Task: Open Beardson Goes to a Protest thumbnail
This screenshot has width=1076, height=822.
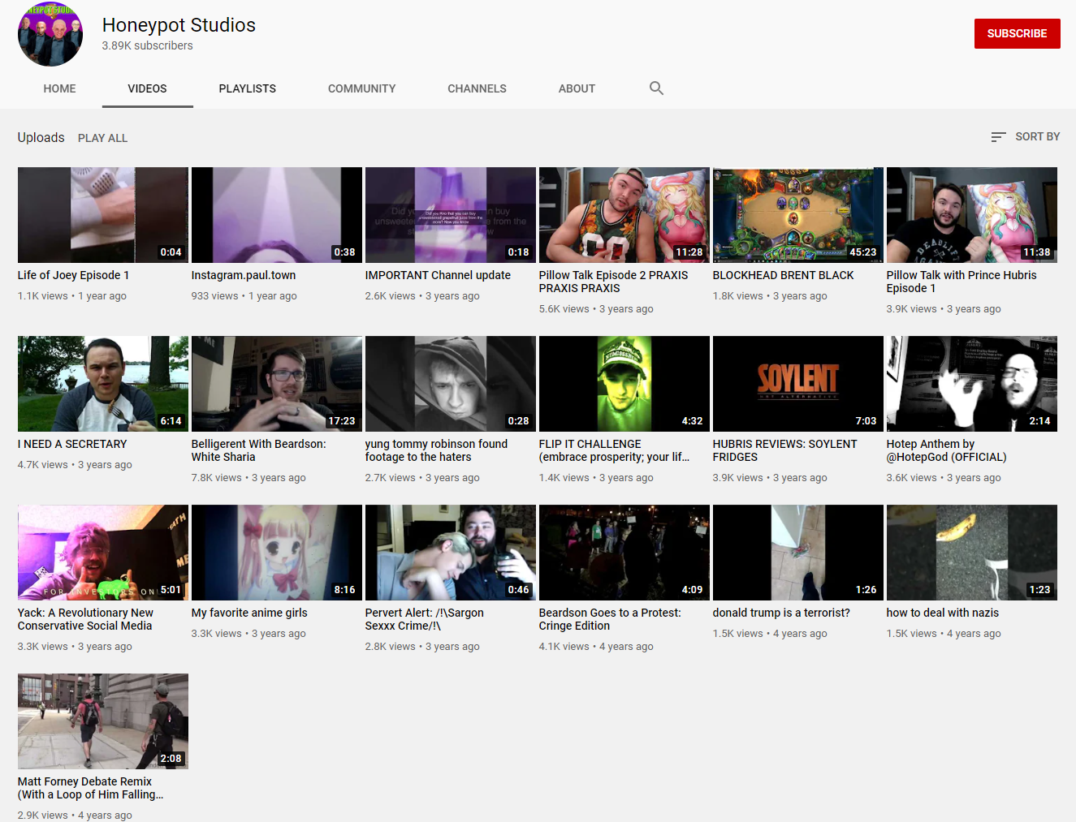Action: (x=624, y=553)
